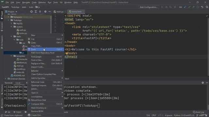Choose Compare With in the context menu
The width and height of the screenshot is (209, 117).
[x=46, y=104]
